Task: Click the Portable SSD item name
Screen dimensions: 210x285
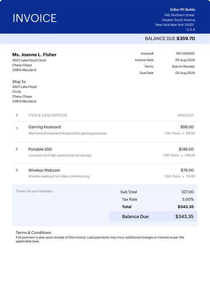Action: (40, 149)
